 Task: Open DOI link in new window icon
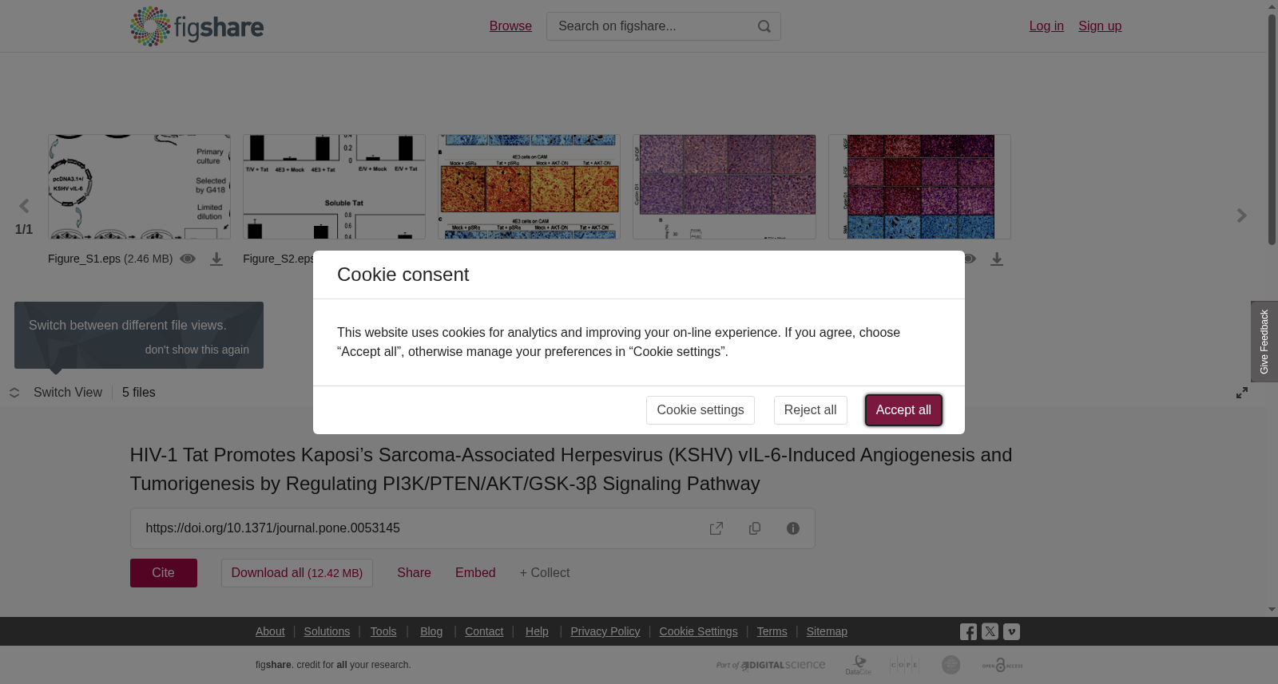(716, 528)
